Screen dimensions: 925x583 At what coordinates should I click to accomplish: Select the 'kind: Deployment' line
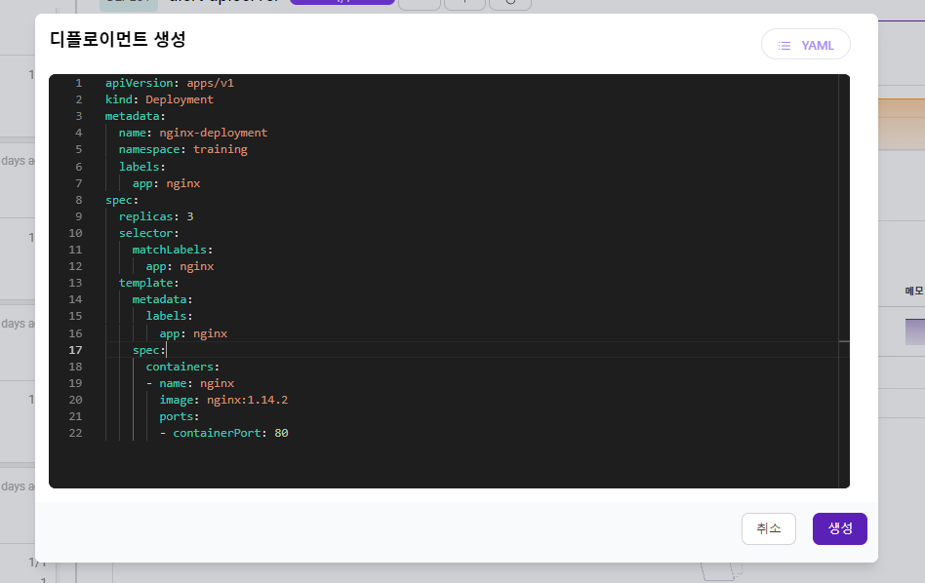click(x=159, y=99)
